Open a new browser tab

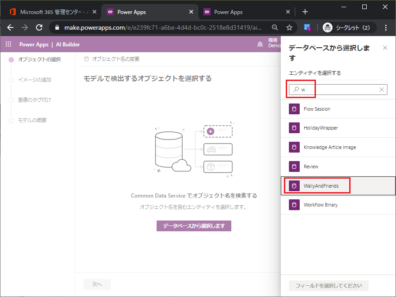tap(305, 12)
